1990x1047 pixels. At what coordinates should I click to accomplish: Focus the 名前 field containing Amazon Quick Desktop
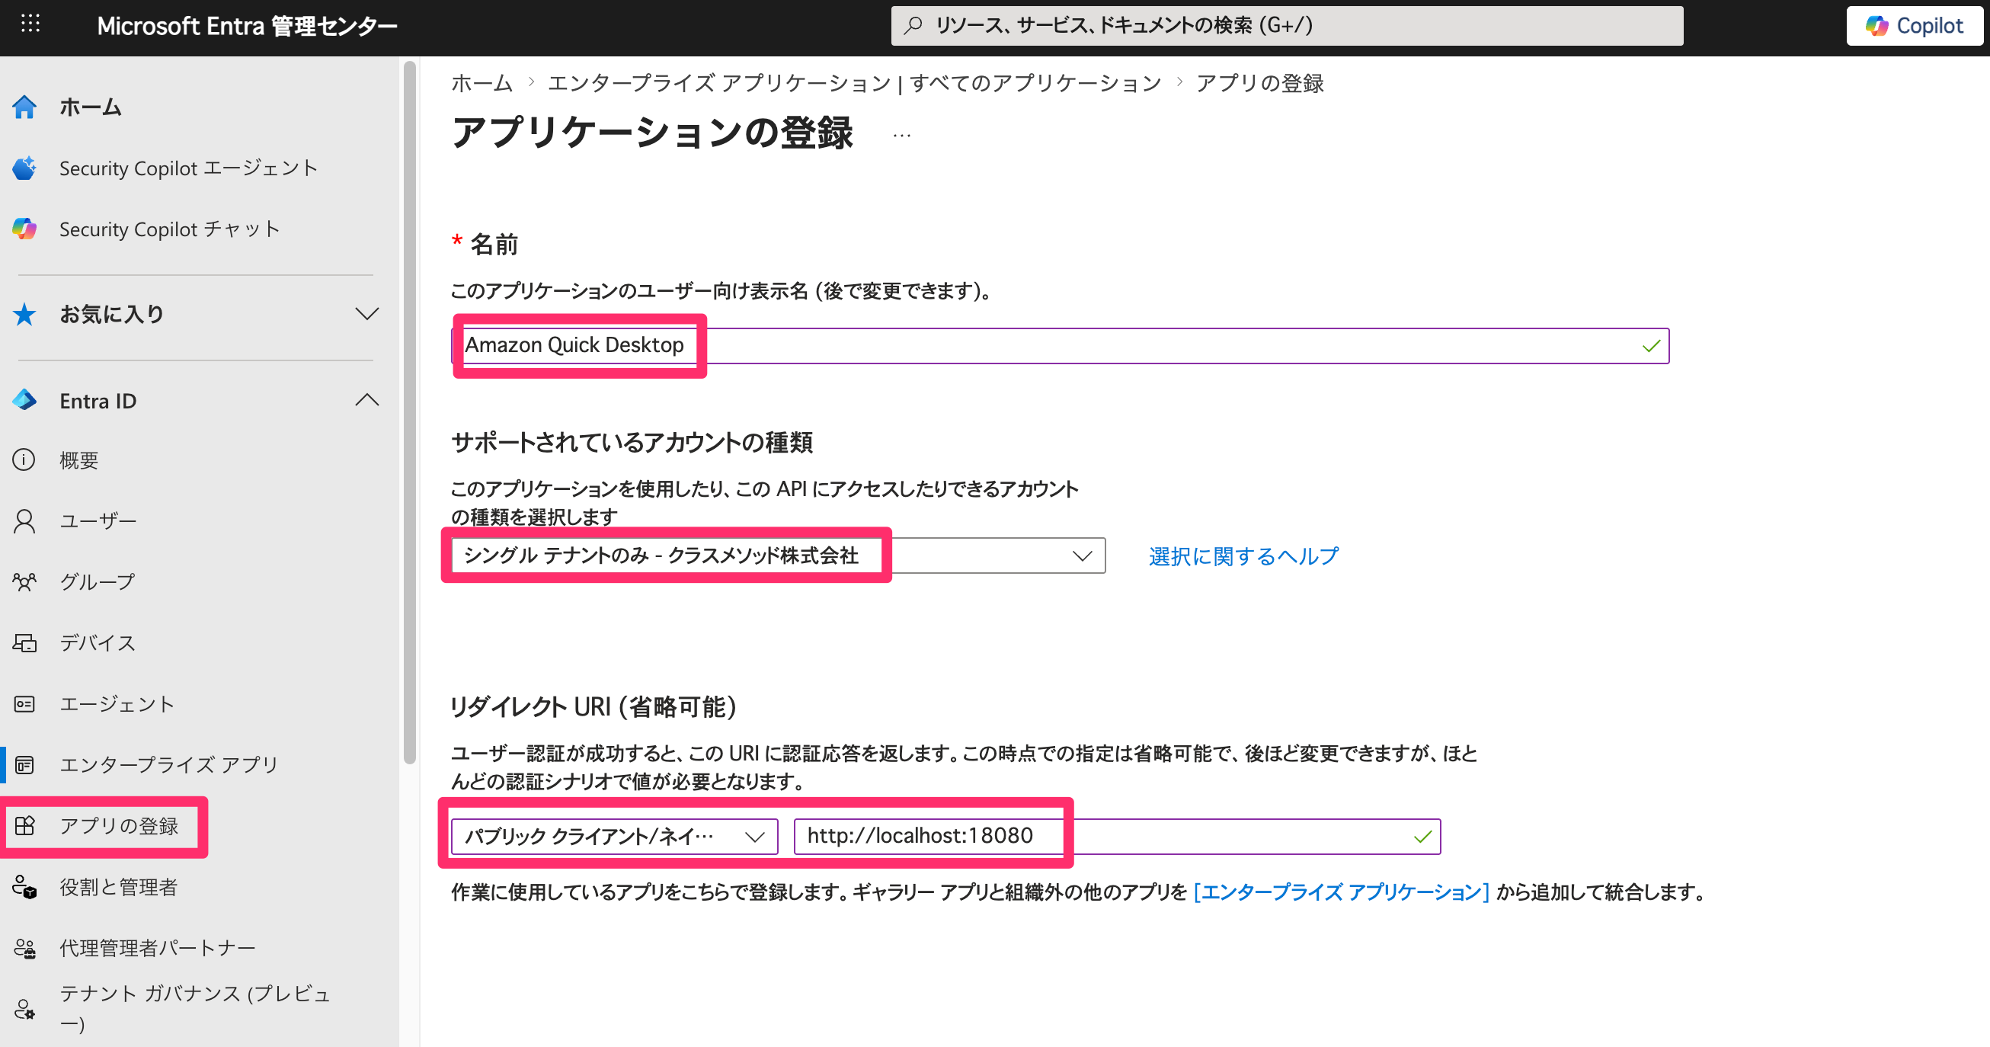tap(1060, 345)
